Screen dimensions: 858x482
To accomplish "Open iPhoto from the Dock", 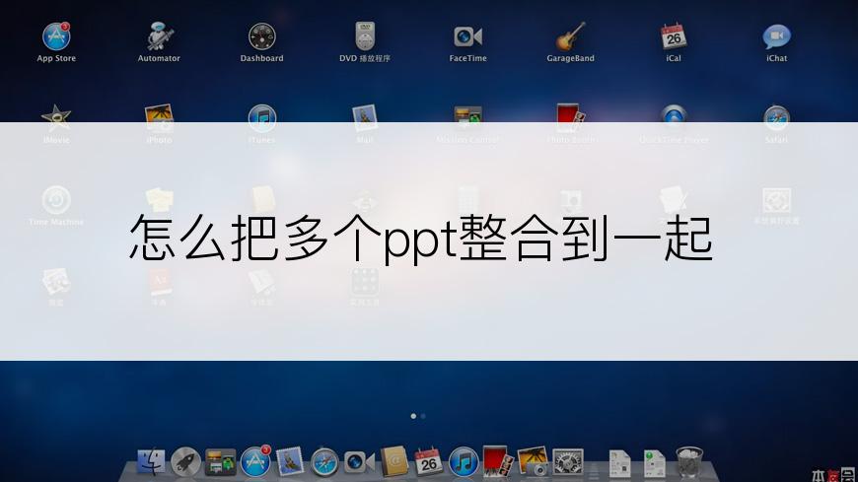I will (x=533, y=461).
